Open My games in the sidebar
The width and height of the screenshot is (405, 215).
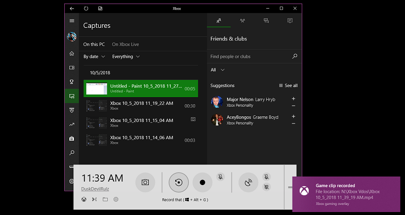point(72,68)
